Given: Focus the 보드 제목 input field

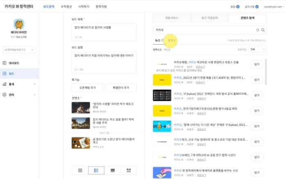Looking at the screenshot, I should [104, 32].
